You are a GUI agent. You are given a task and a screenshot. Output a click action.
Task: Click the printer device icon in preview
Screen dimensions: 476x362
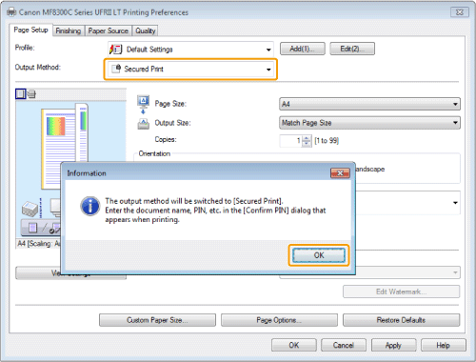[x=30, y=209]
